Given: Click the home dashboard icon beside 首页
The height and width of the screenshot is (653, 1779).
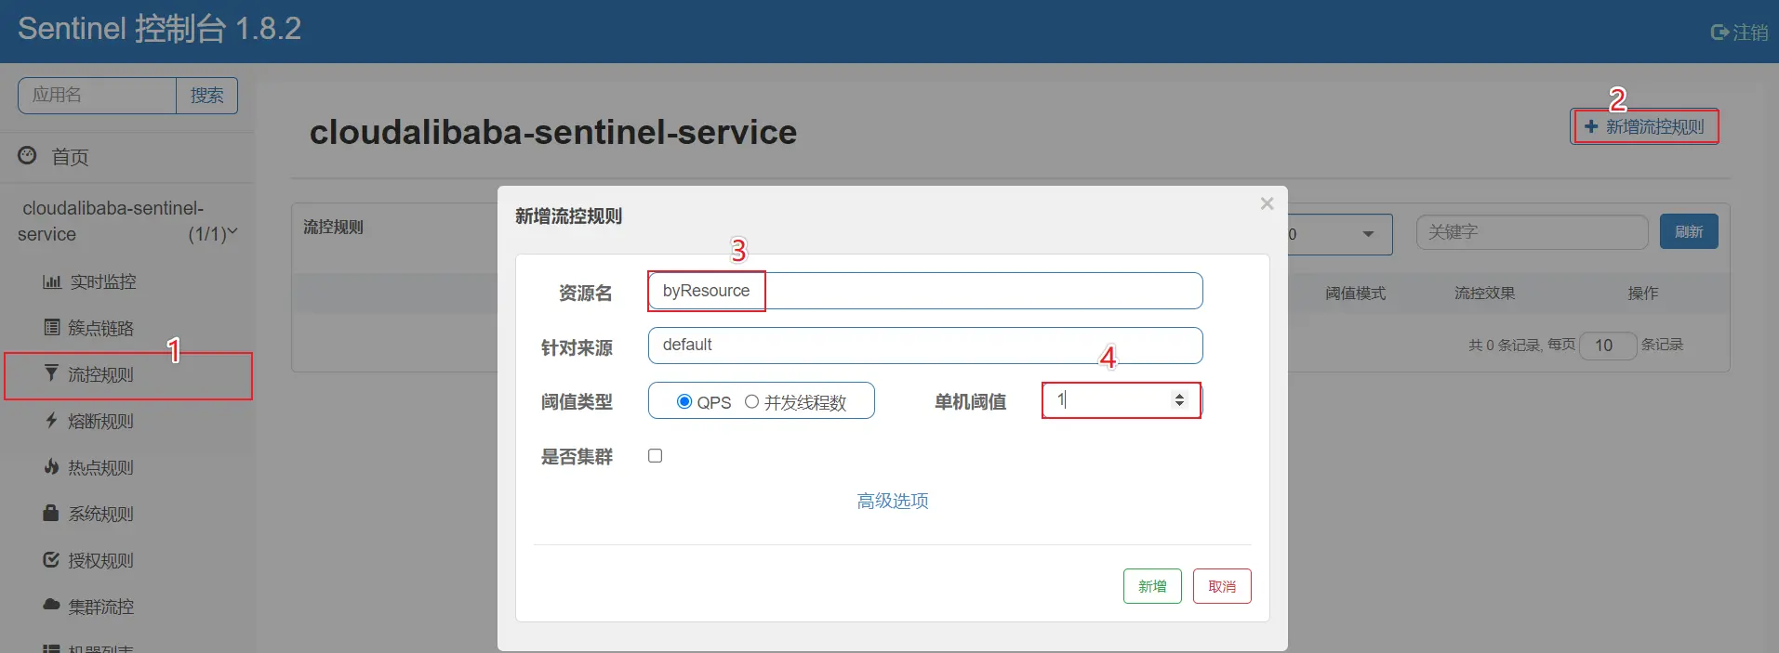Looking at the screenshot, I should tap(28, 155).
